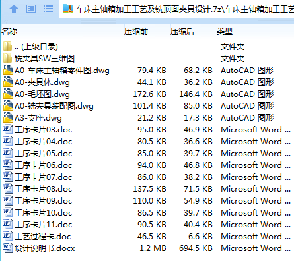Click the 铣夹具SW三维图 folder name
The width and height of the screenshot is (294, 261).
pos(44,59)
